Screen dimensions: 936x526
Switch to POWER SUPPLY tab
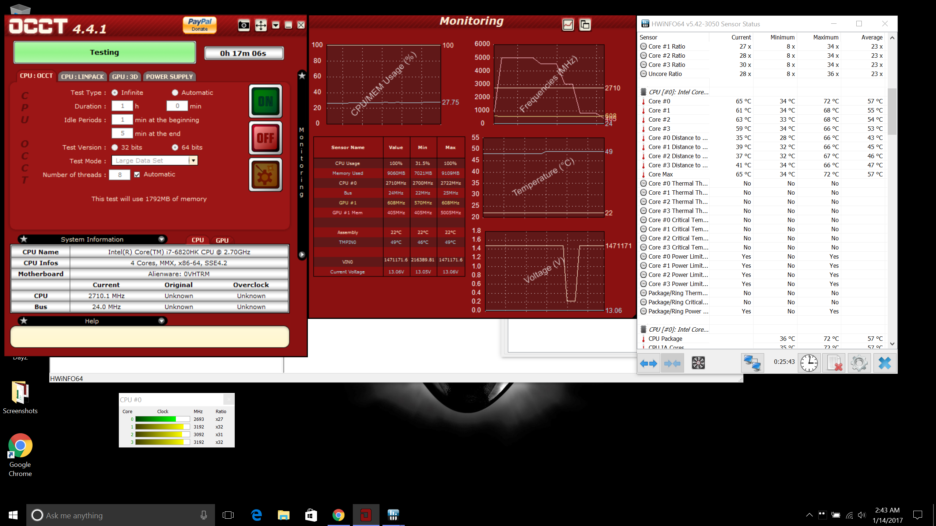pos(169,77)
